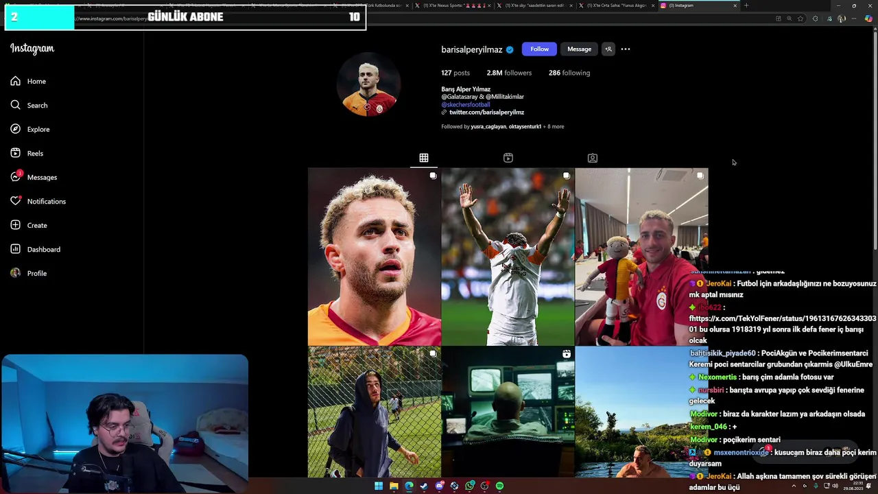
Task: View the 286 following list
Action: click(x=569, y=73)
